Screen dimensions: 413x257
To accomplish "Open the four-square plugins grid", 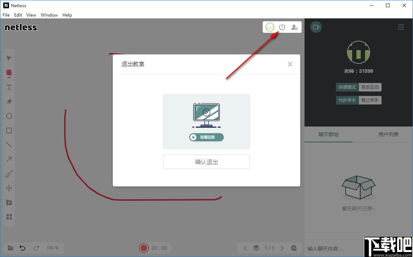I will tap(9, 217).
